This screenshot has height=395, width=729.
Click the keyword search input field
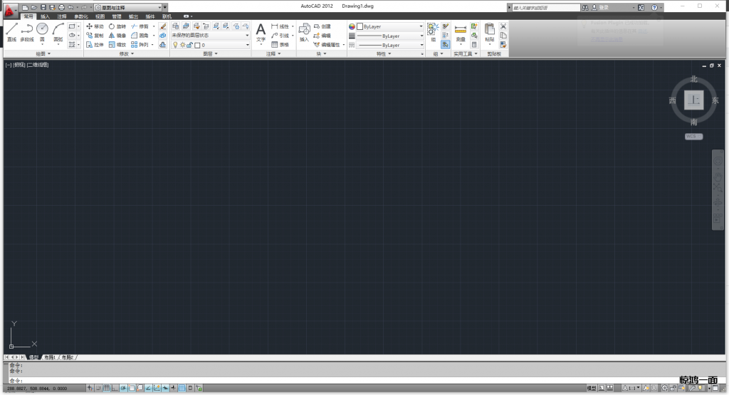545,7
